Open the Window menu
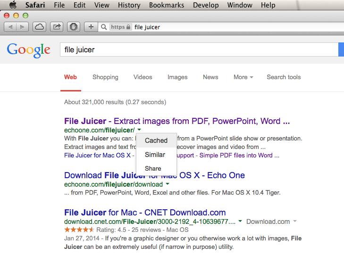The width and height of the screenshot is (344, 255). (240, 5)
